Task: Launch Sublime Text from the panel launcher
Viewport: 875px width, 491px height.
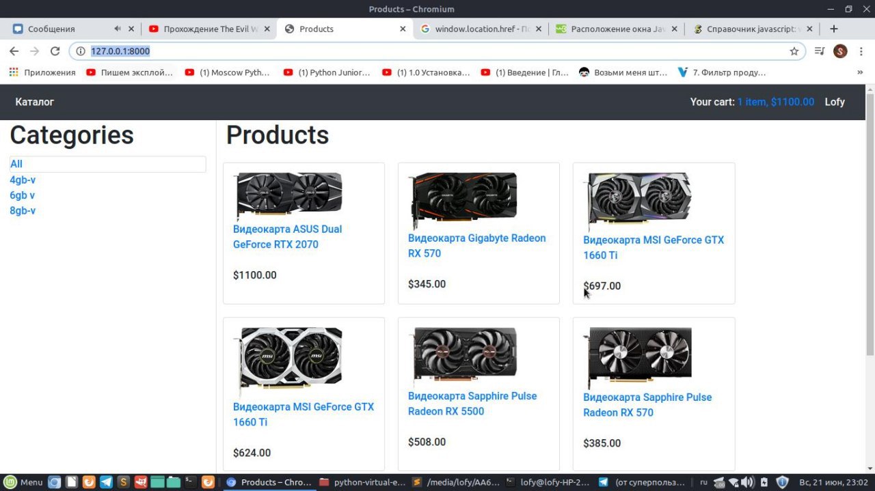Action: point(123,482)
